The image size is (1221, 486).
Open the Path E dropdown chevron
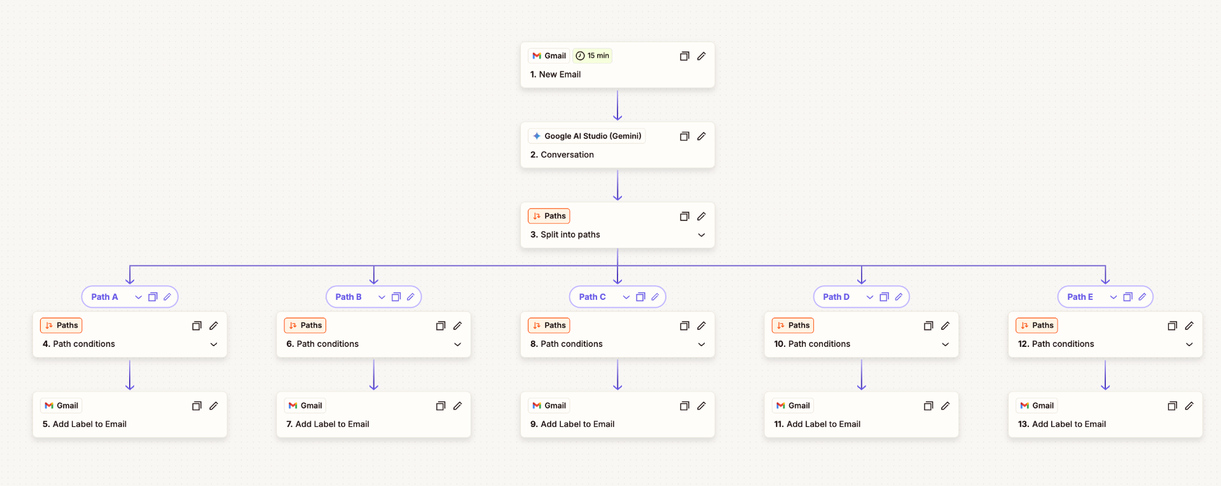coord(1114,297)
